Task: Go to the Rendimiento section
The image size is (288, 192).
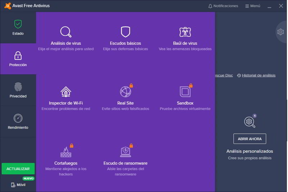Action: (18, 122)
